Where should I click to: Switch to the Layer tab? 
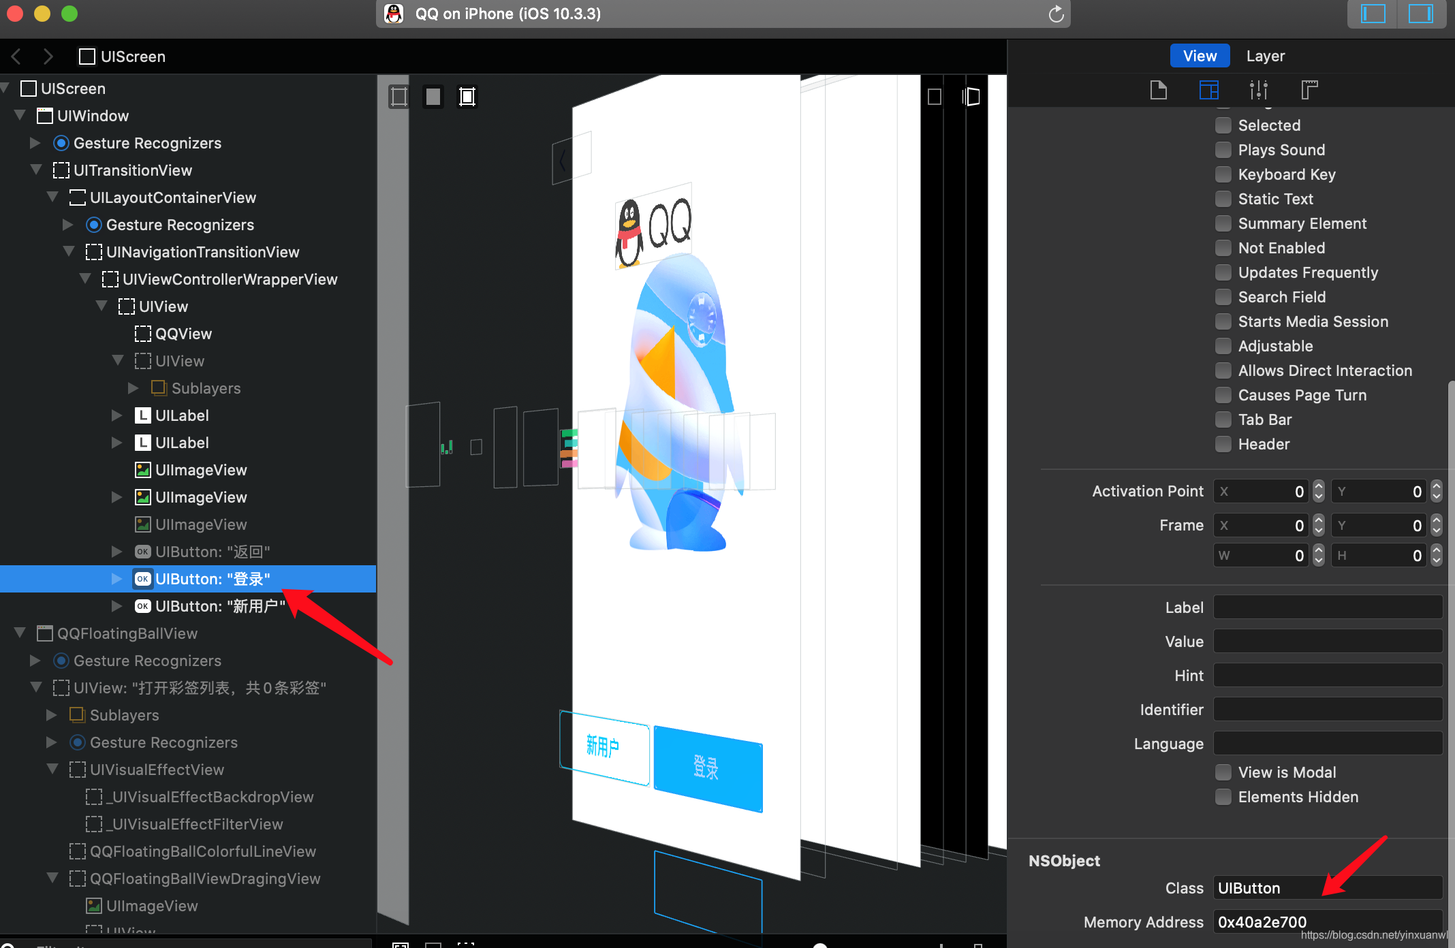[x=1266, y=56]
